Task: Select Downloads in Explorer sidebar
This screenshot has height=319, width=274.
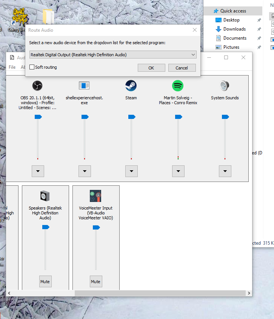Action: [x=234, y=29]
